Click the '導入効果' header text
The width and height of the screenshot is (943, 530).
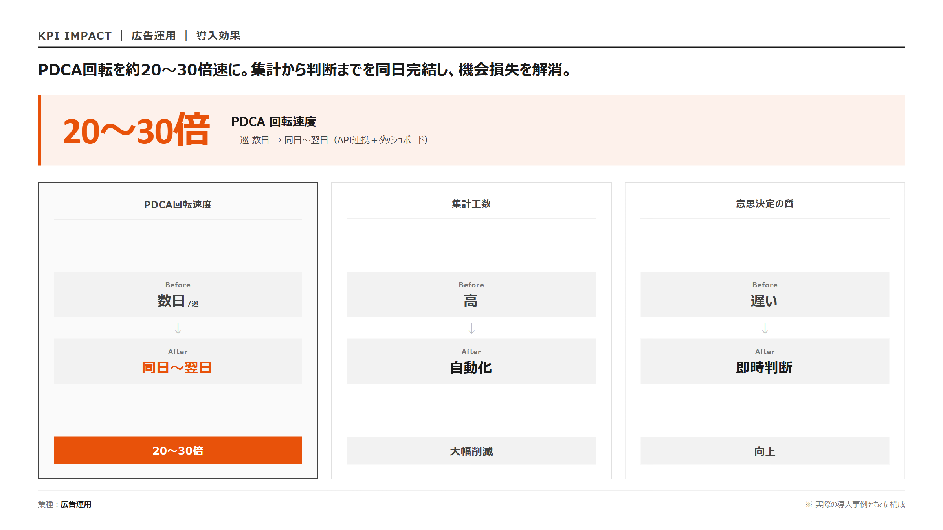click(218, 36)
